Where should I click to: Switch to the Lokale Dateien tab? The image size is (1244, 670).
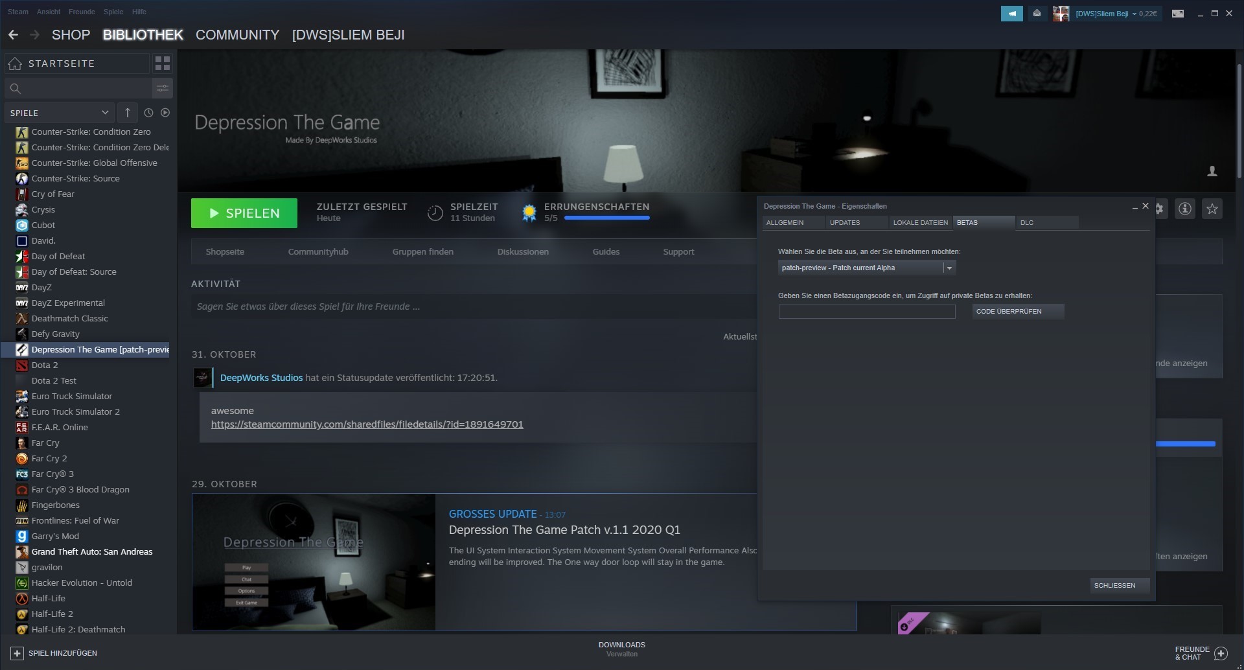(x=920, y=222)
